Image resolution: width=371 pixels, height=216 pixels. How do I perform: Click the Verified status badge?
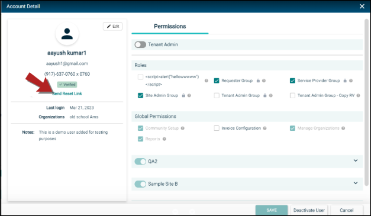coord(67,85)
